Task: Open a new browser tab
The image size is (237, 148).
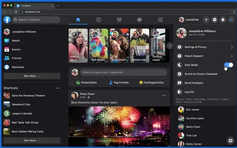Action: 58,6
